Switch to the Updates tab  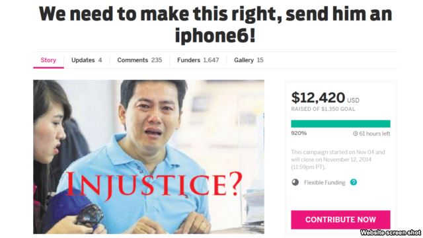[87, 60]
